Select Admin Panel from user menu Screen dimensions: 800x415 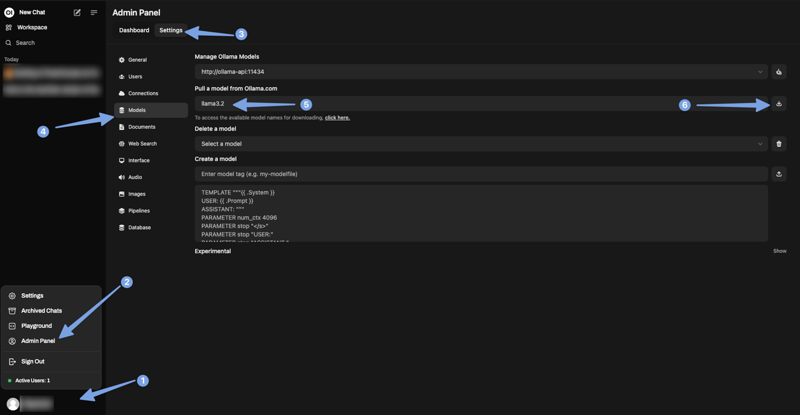click(x=38, y=341)
